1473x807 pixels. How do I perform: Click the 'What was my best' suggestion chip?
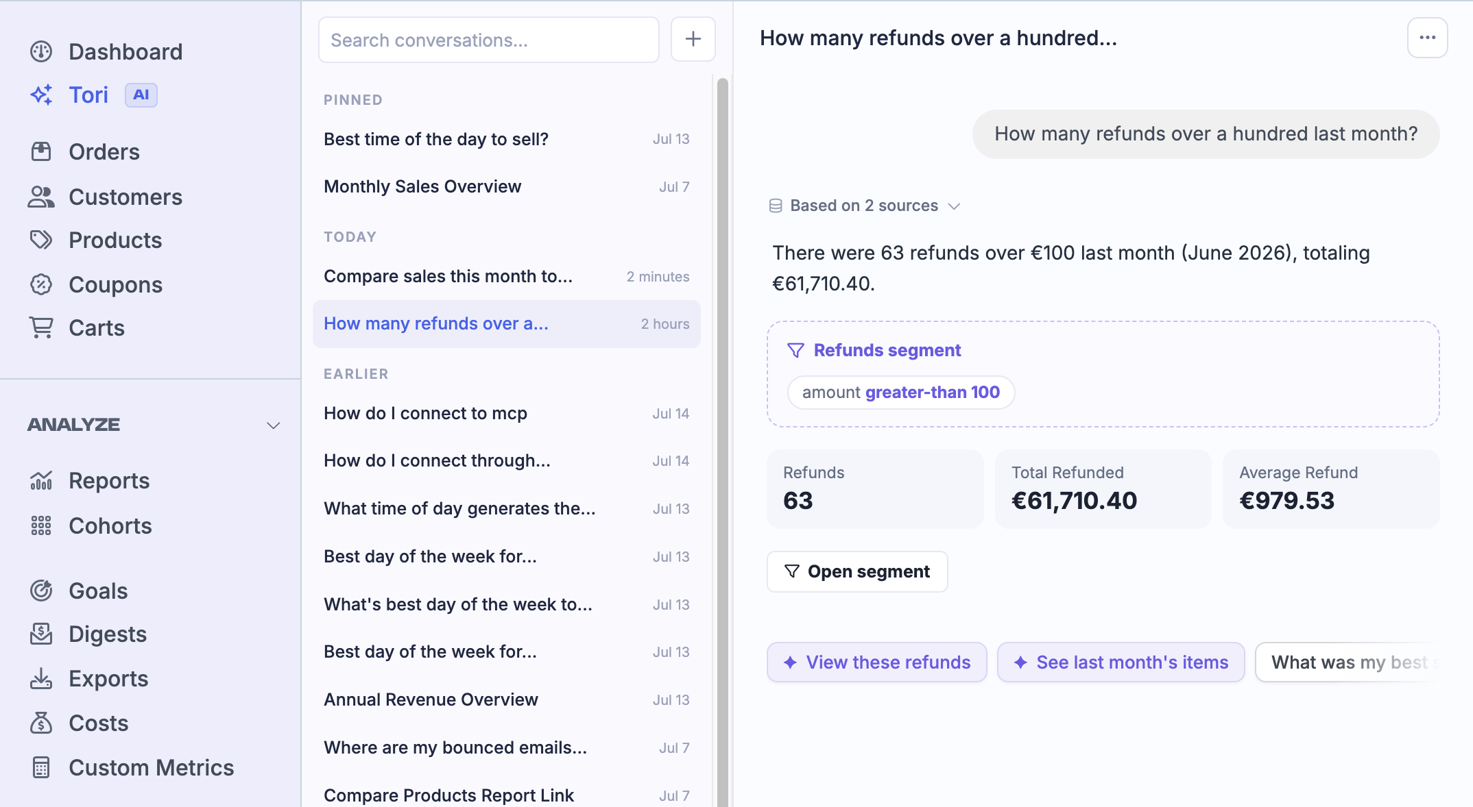pos(1348,662)
